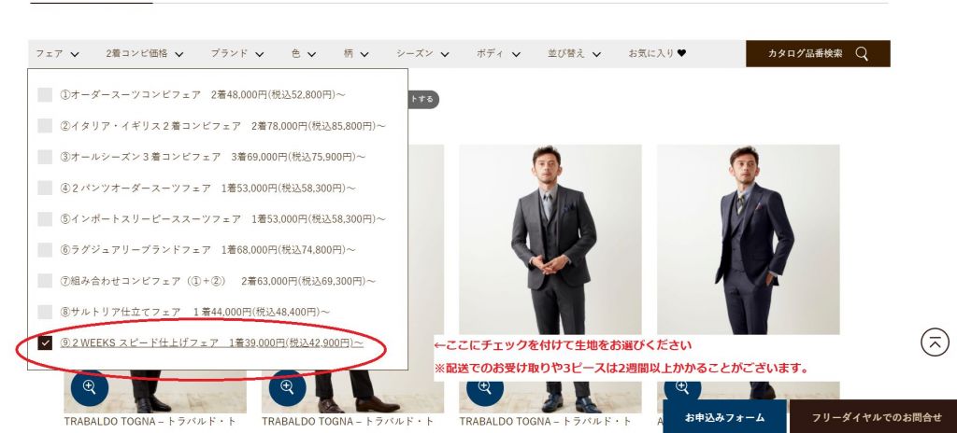Check the ①オーダースーツコンビフェア checkbox
Viewport: 957px width, 433px height.
point(45,95)
